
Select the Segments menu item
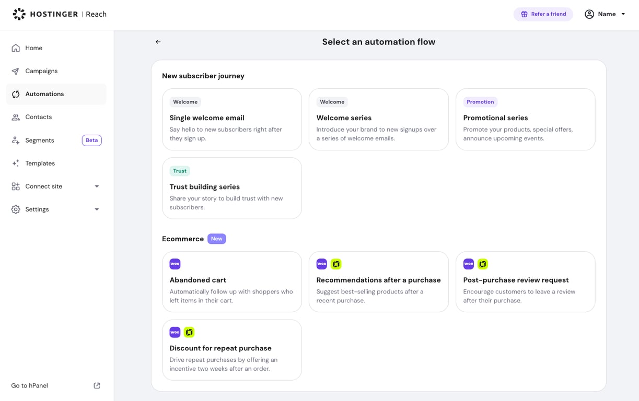(40, 140)
